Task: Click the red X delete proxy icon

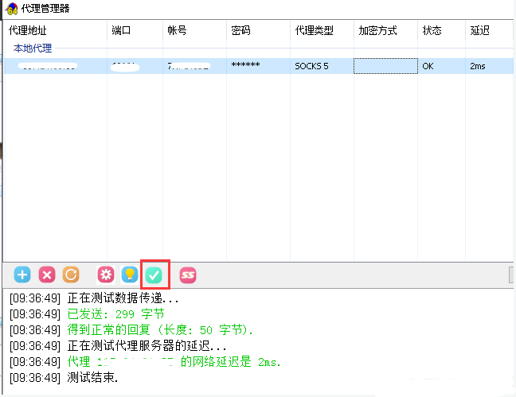Action: coord(47,274)
